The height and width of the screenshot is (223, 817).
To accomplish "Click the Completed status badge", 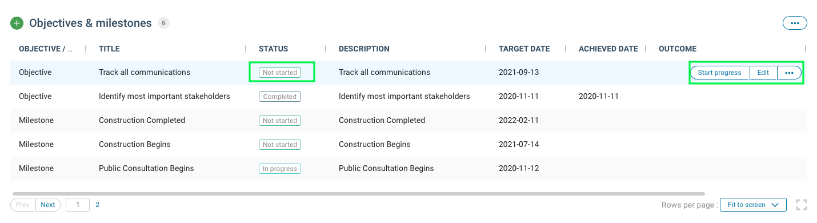I will tap(280, 97).
